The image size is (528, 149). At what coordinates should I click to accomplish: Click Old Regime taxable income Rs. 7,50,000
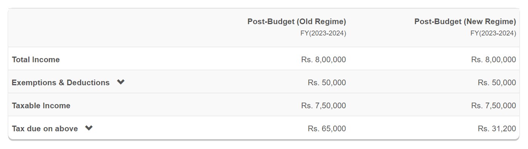323,106
